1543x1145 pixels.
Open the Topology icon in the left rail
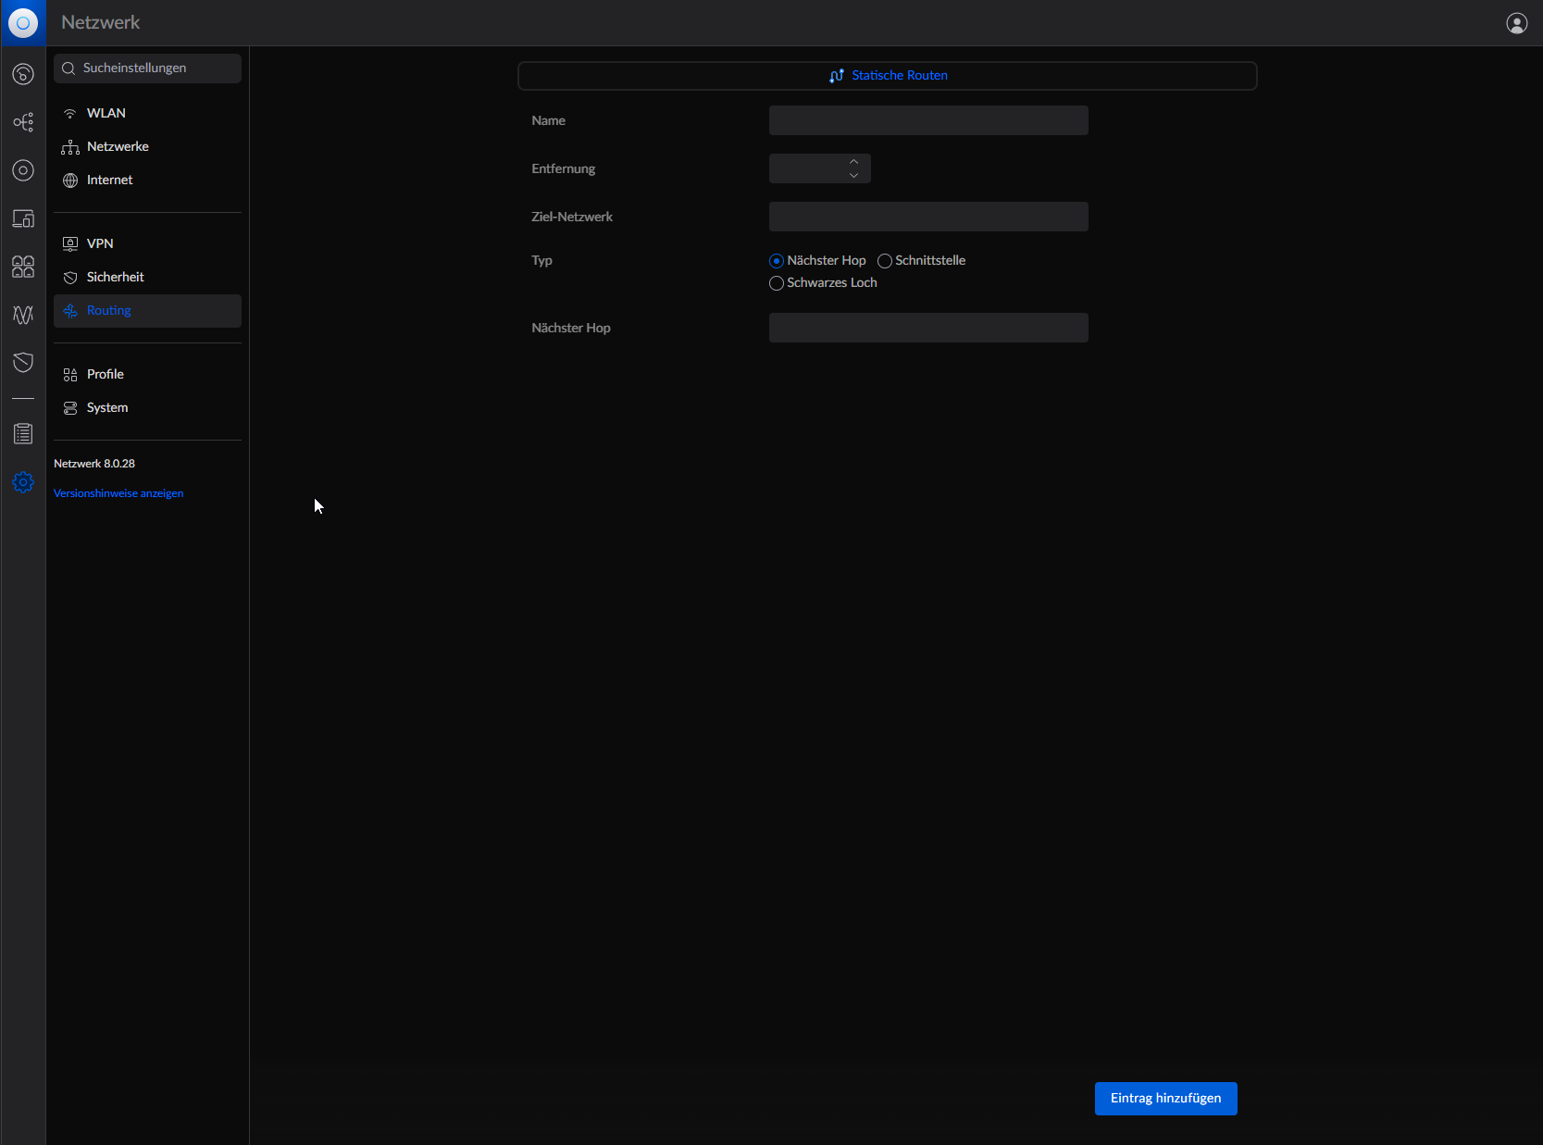tap(23, 122)
